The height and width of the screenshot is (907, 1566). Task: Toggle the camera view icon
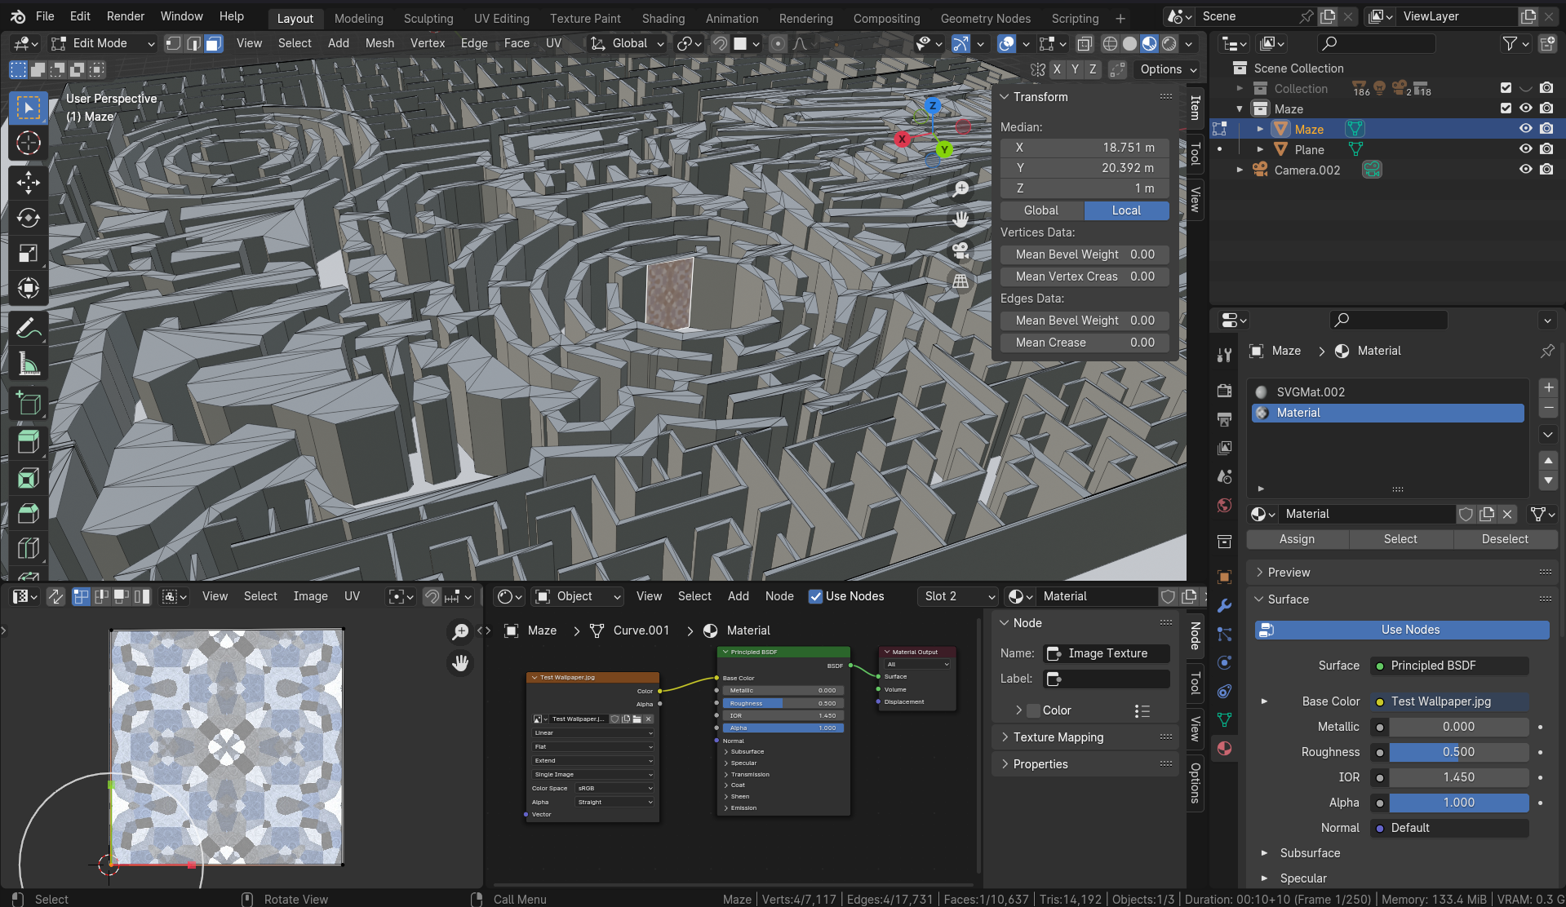click(961, 250)
